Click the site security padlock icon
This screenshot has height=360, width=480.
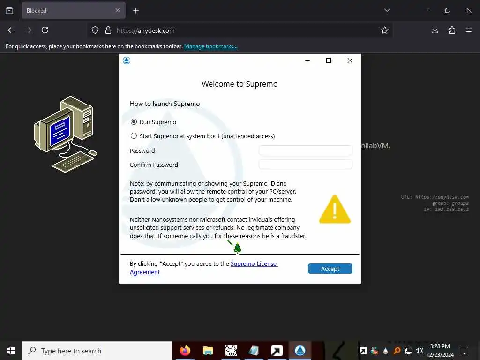108,30
